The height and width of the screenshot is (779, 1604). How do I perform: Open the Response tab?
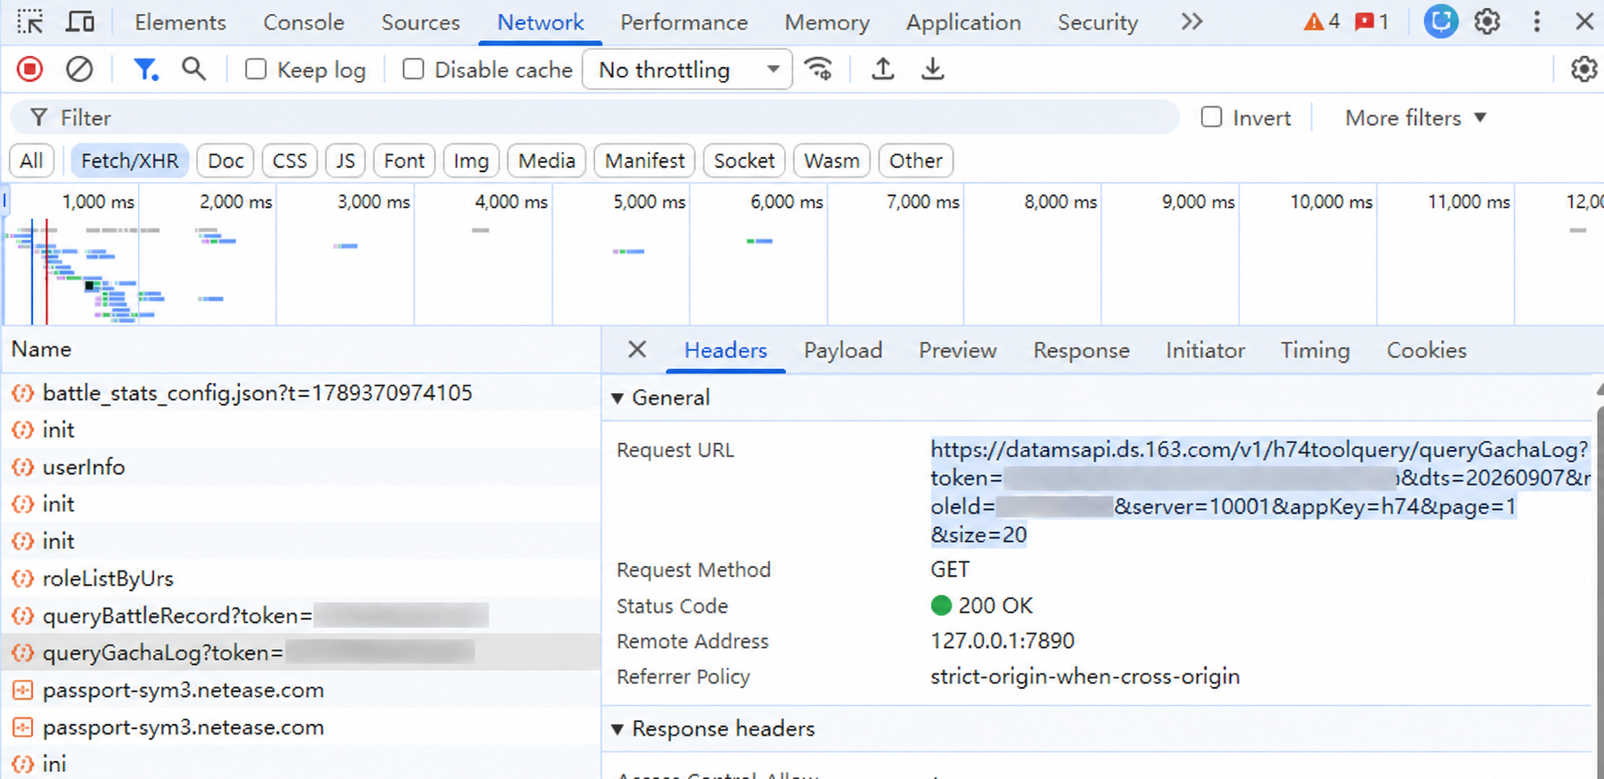(x=1081, y=350)
